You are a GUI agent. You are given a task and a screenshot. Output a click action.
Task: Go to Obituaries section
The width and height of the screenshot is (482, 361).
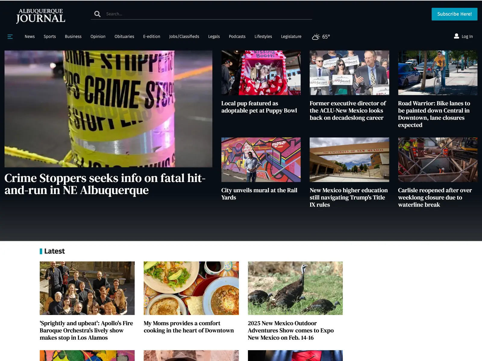(x=124, y=36)
